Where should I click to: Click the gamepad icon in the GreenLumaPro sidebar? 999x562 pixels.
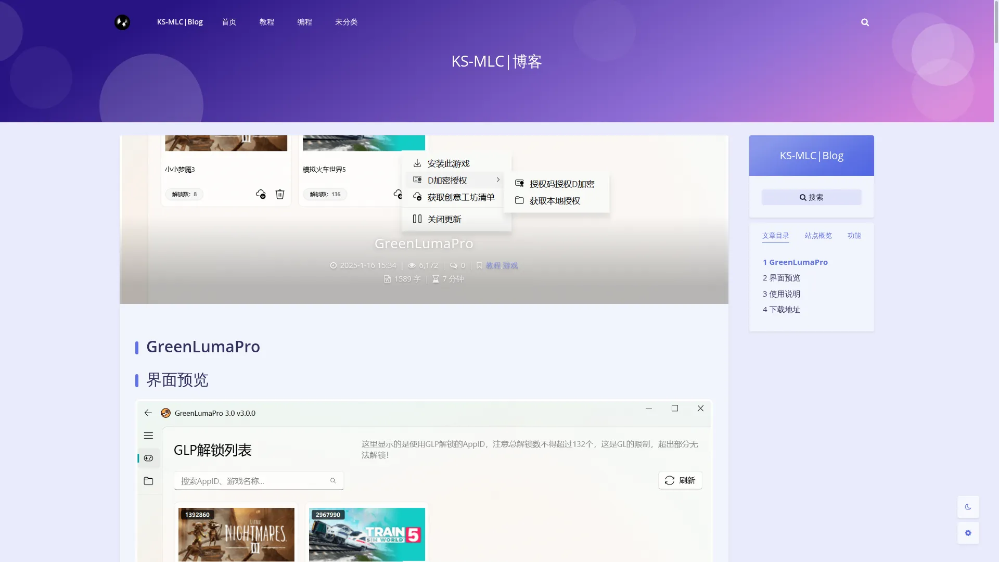pos(148,458)
